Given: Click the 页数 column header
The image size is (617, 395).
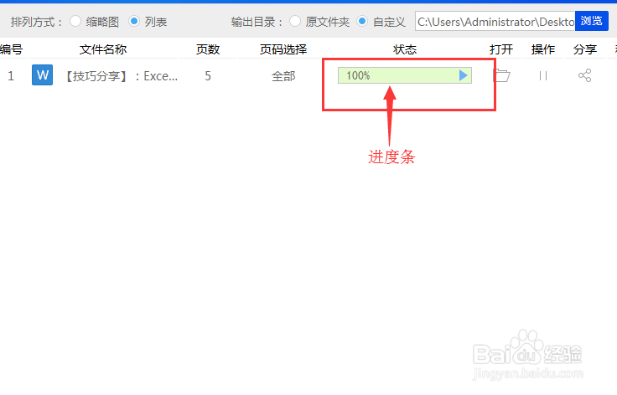Looking at the screenshot, I should [x=208, y=49].
